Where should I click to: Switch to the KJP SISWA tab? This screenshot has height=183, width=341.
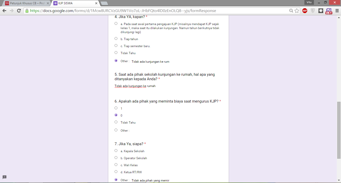pyautogui.click(x=75, y=3)
